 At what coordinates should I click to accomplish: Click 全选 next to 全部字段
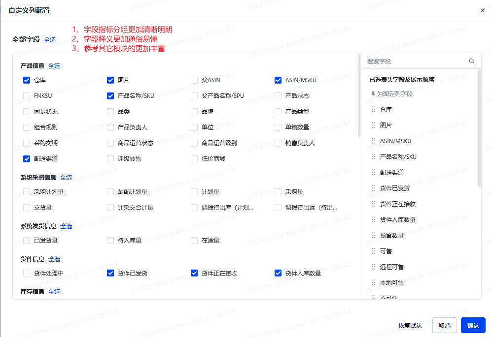[50, 39]
